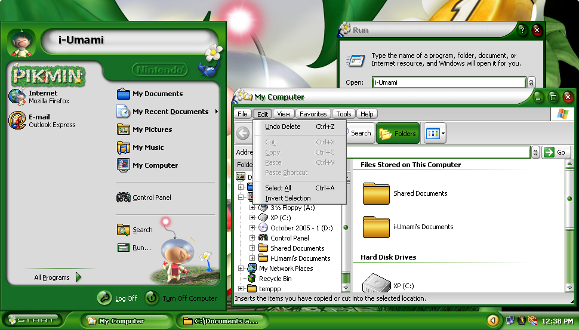This screenshot has height=330, width=579.
Task: Open the Run dialog Open field dropdown
Action: point(531,82)
